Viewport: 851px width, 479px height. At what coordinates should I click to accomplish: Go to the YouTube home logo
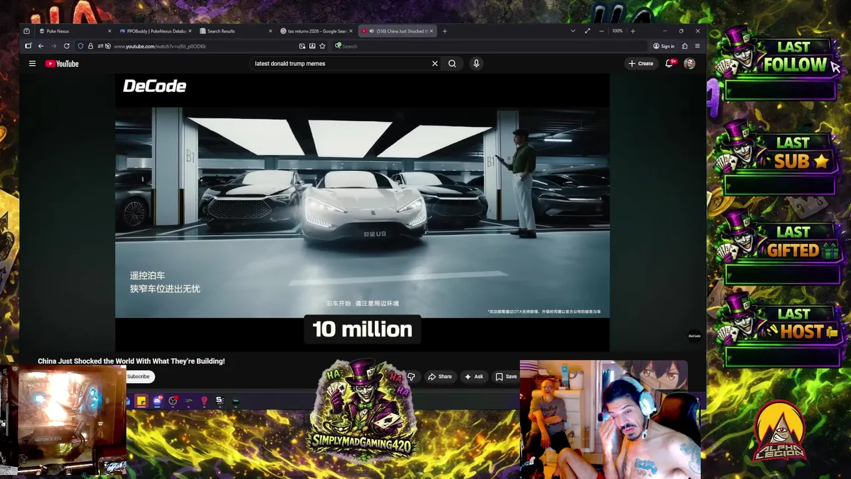tap(62, 64)
